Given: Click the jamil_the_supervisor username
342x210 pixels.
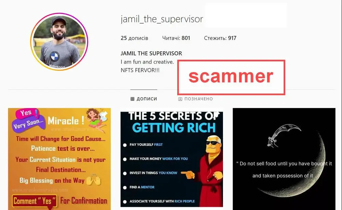Looking at the screenshot, I should pyautogui.click(x=162, y=19).
